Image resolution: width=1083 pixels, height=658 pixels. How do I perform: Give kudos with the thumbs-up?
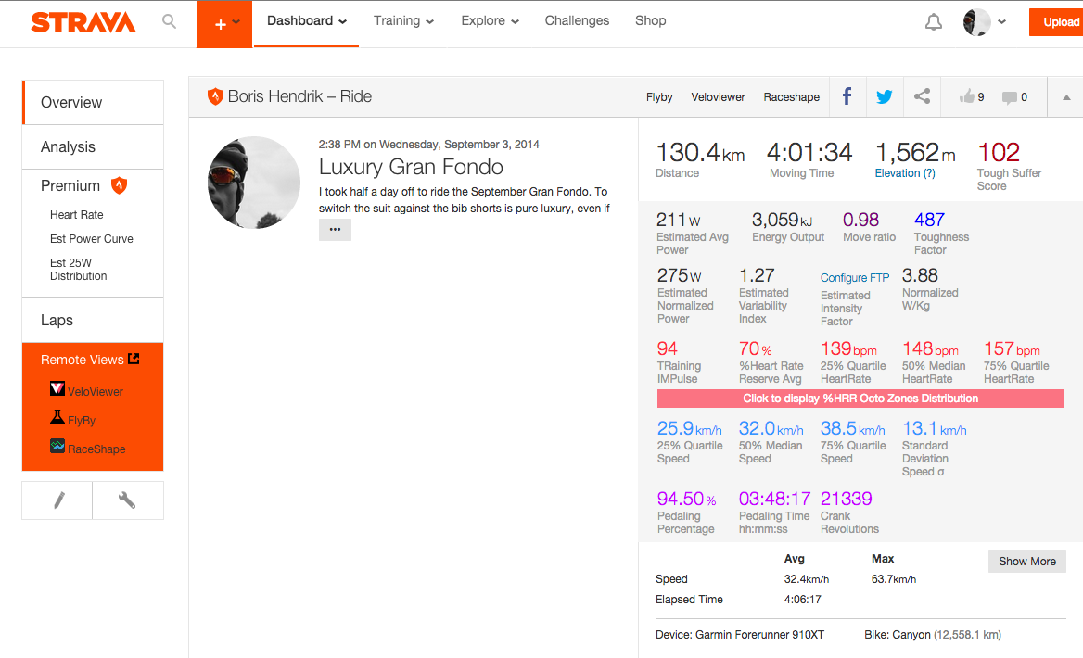966,95
